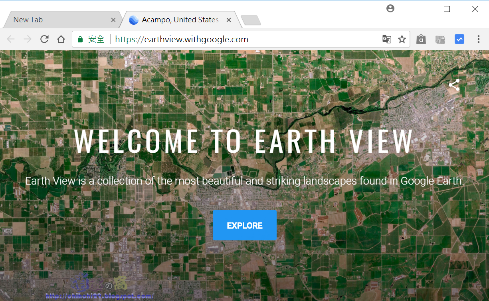The height and width of the screenshot is (301, 489).
Task: Minimize the Chrome window
Action: tap(419, 9)
